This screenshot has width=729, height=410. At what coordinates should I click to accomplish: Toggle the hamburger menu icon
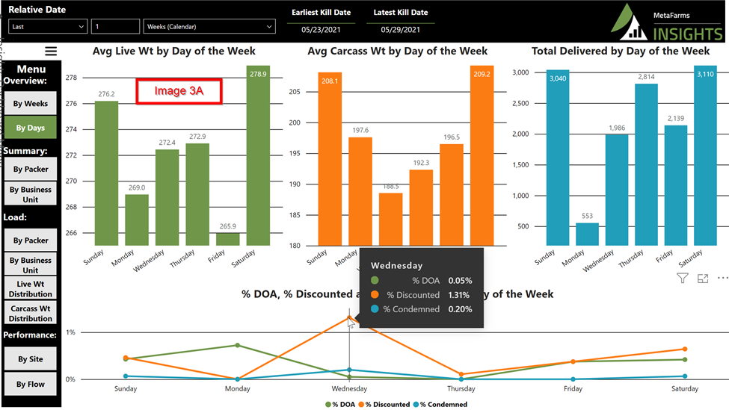pos(51,51)
